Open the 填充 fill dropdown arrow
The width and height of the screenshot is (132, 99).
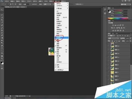(130, 41)
